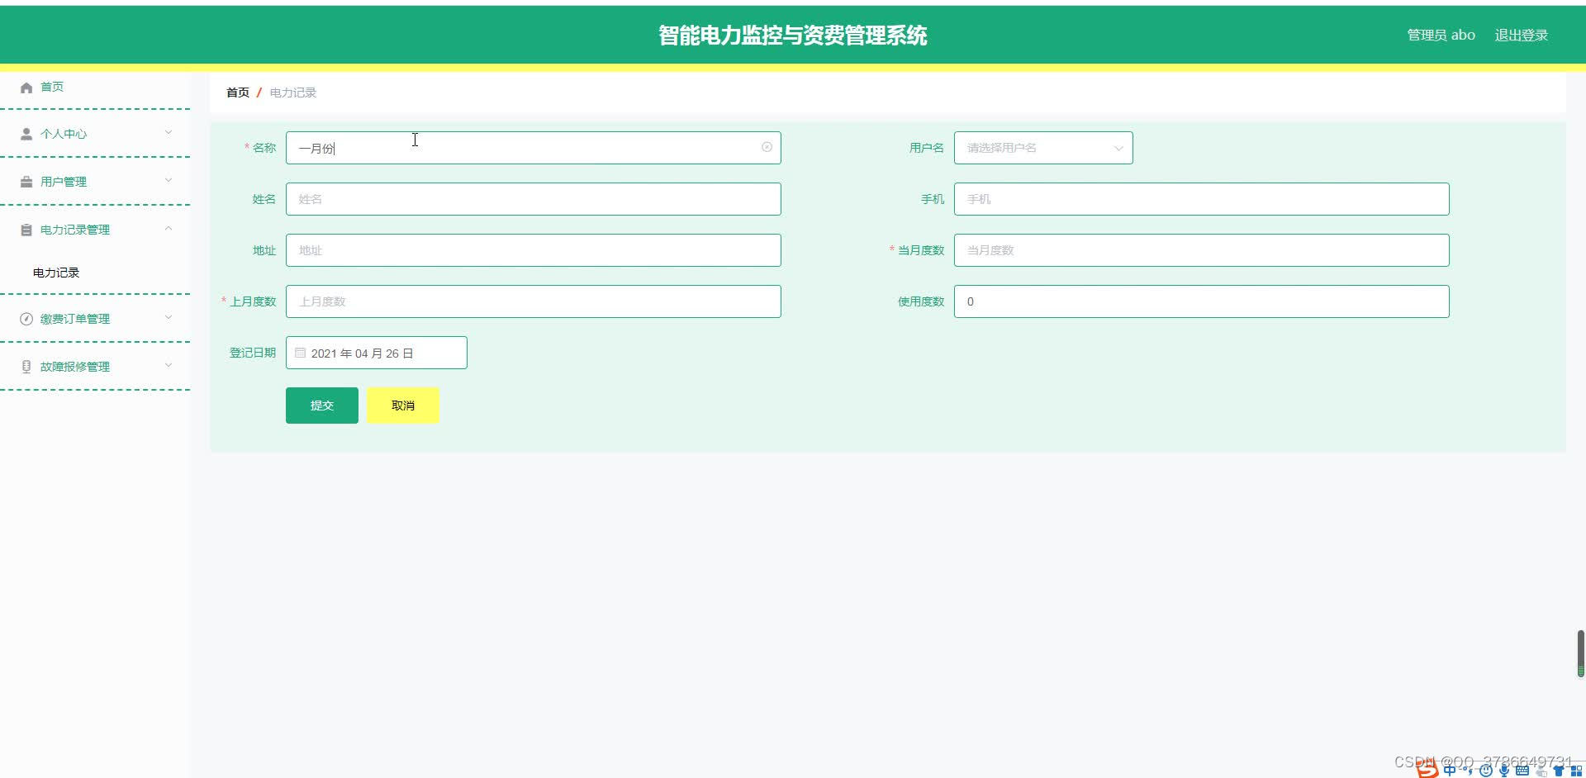The height and width of the screenshot is (778, 1586).
Task: Click the calendar icon in 登记日期 field
Action: coord(301,353)
